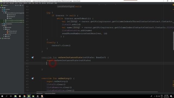174x98 pixels.
Task: Expand the drawable folder
Action: pyautogui.click(x=4, y=27)
